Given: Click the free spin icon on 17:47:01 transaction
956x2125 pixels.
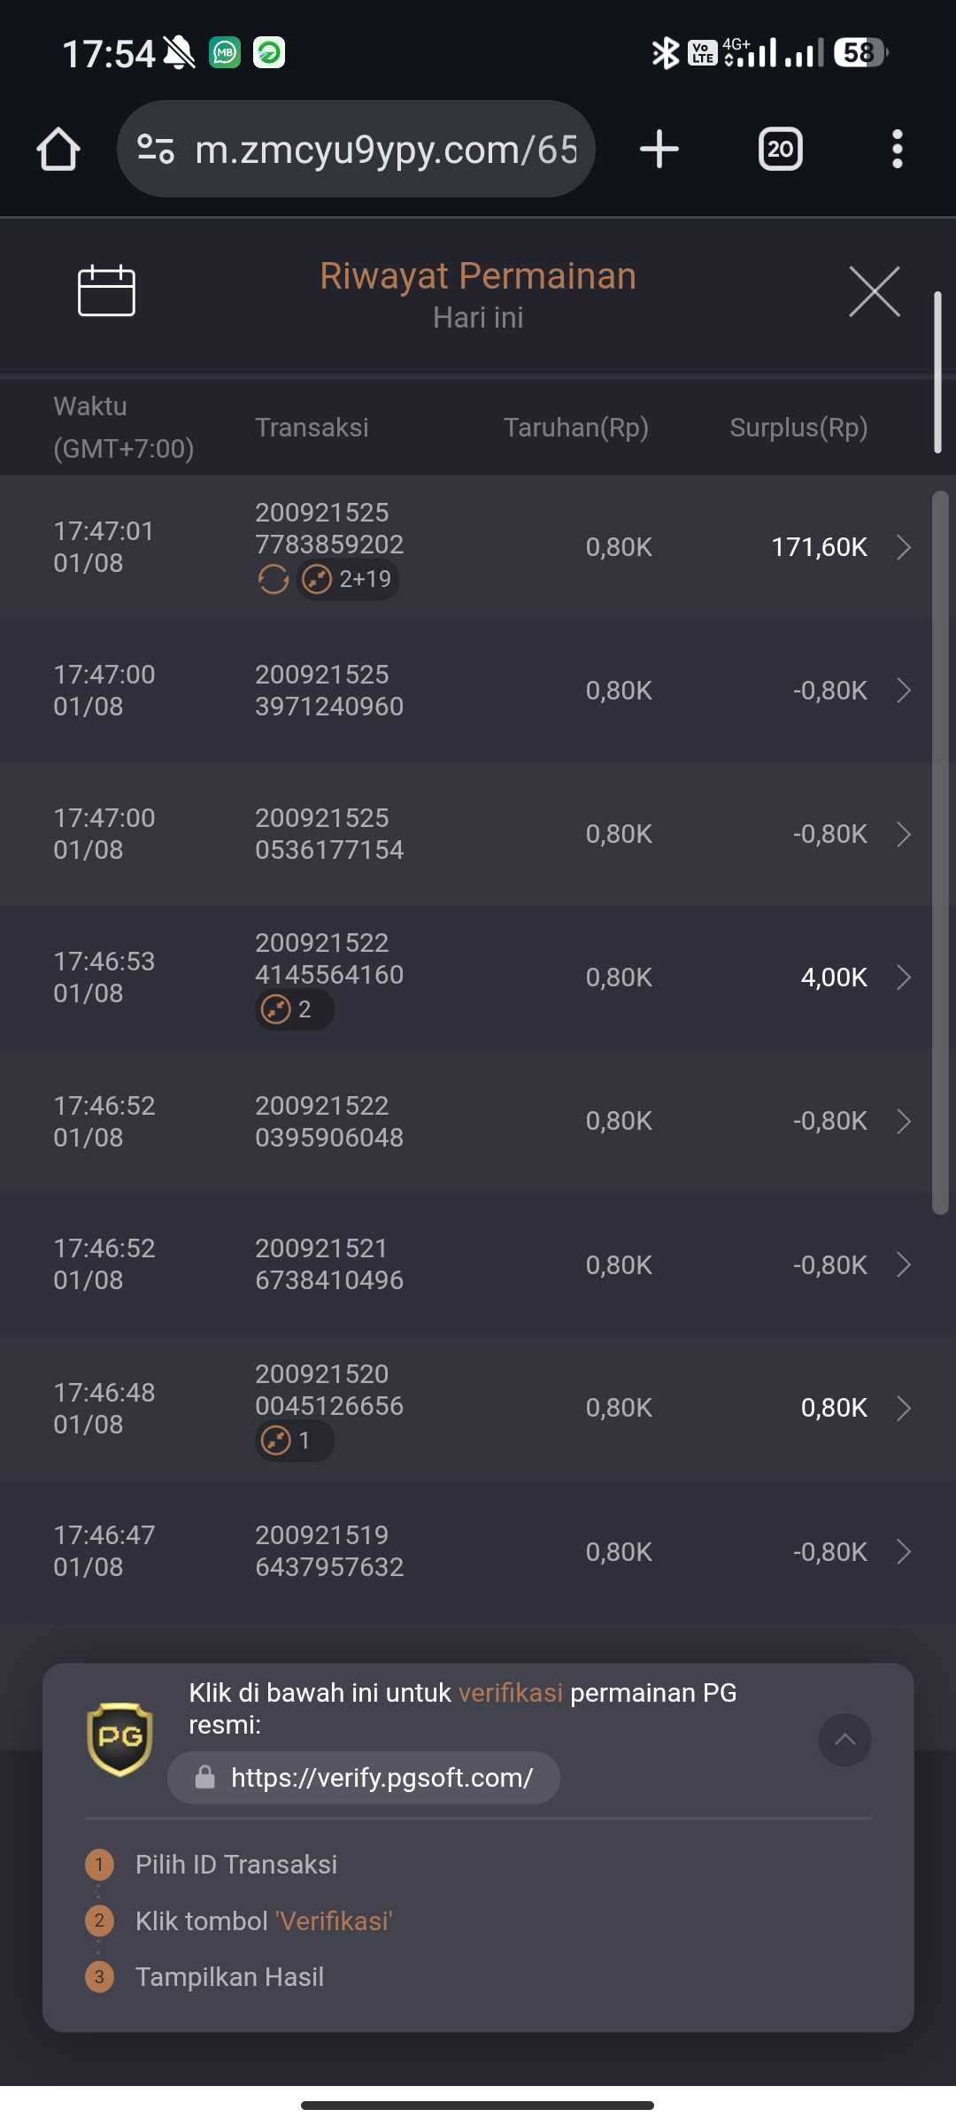Looking at the screenshot, I should 274,580.
